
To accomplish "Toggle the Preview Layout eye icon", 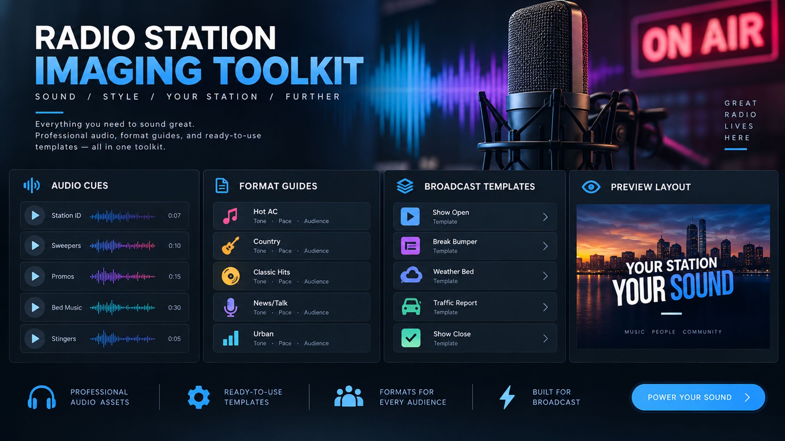I will click(x=591, y=187).
